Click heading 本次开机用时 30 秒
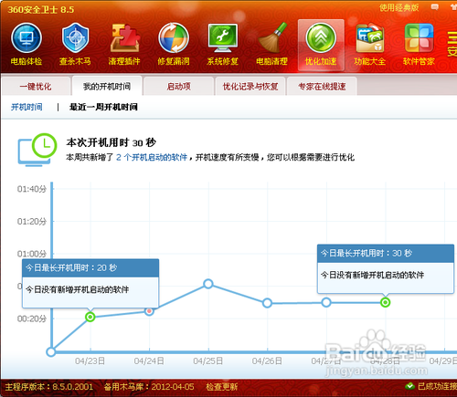The height and width of the screenshot is (397, 457). coord(112,142)
